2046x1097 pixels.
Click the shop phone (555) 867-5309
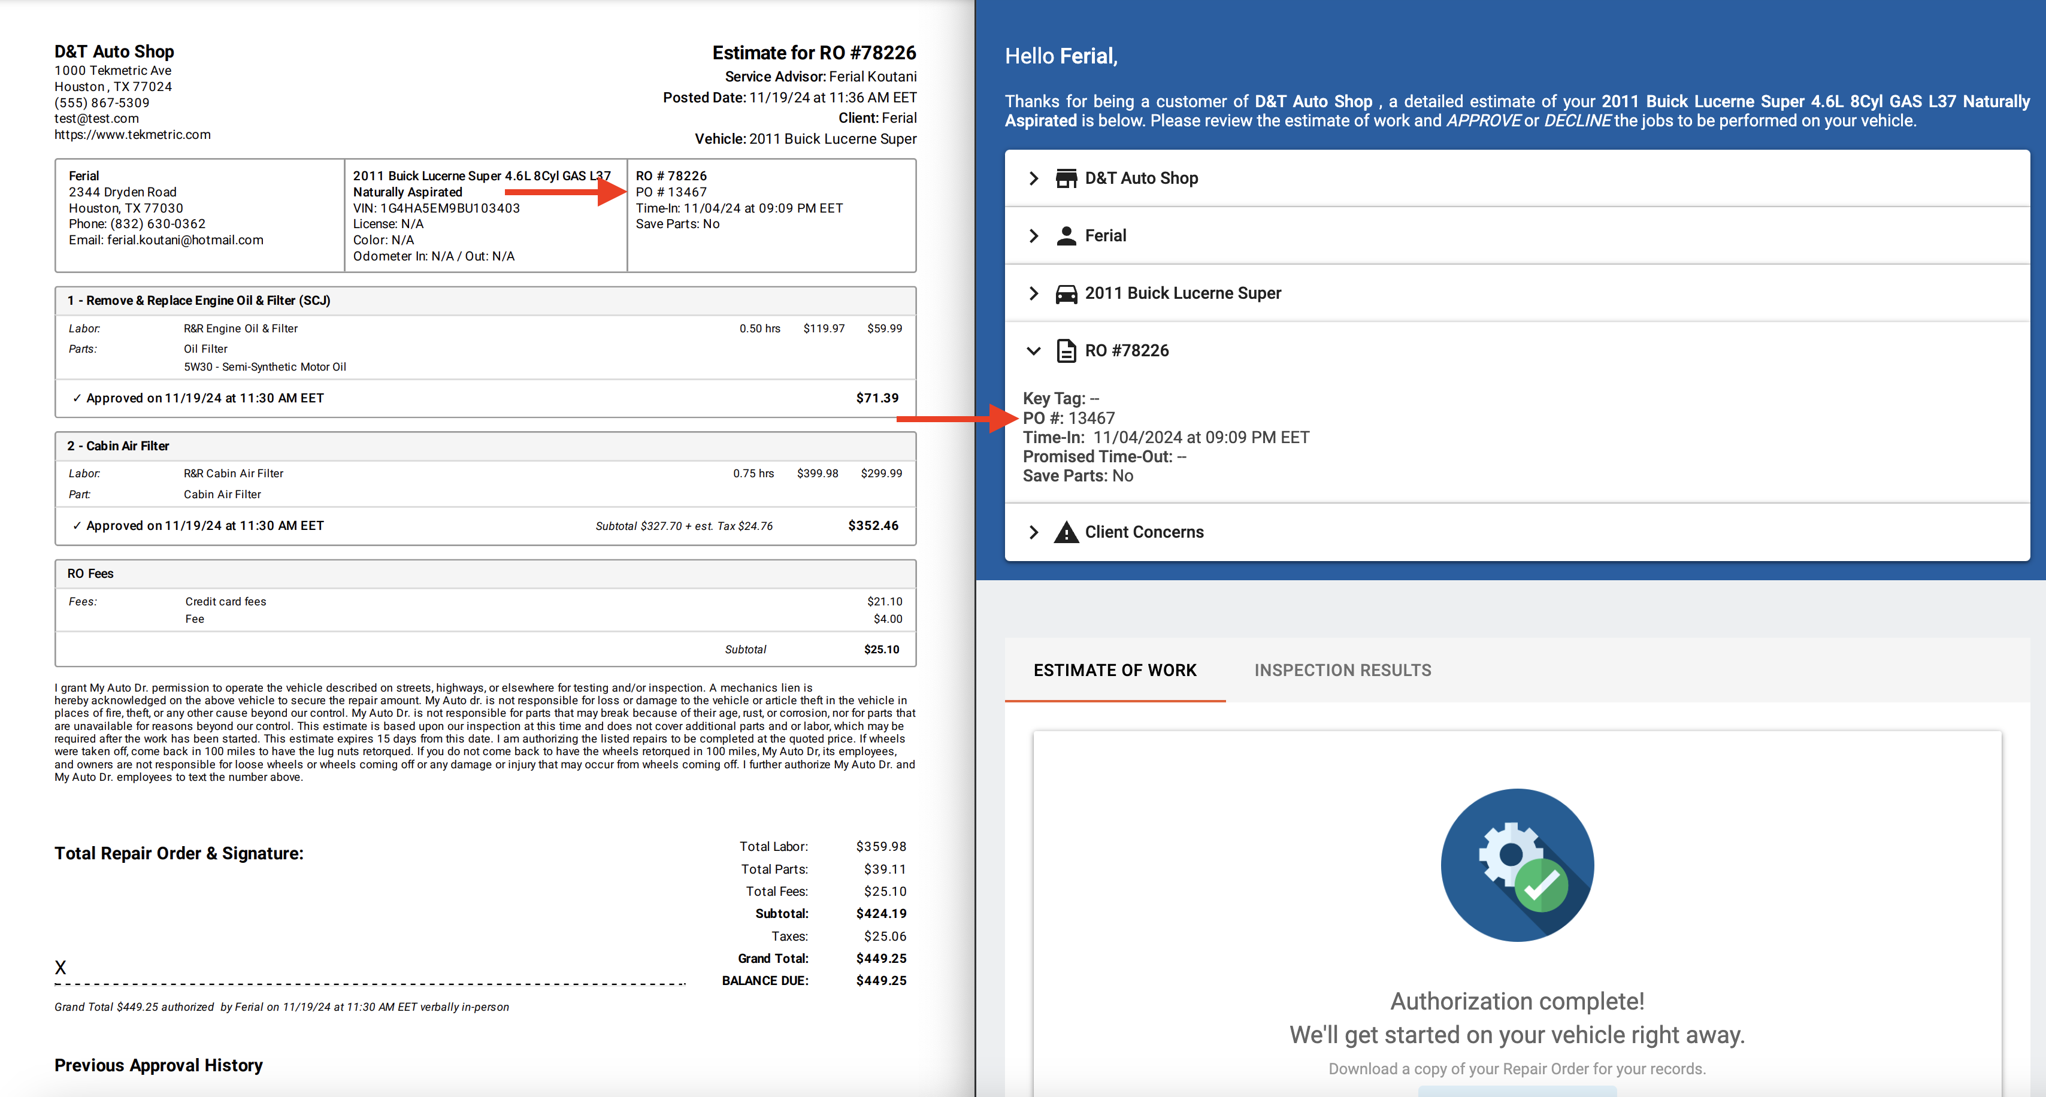point(102,103)
